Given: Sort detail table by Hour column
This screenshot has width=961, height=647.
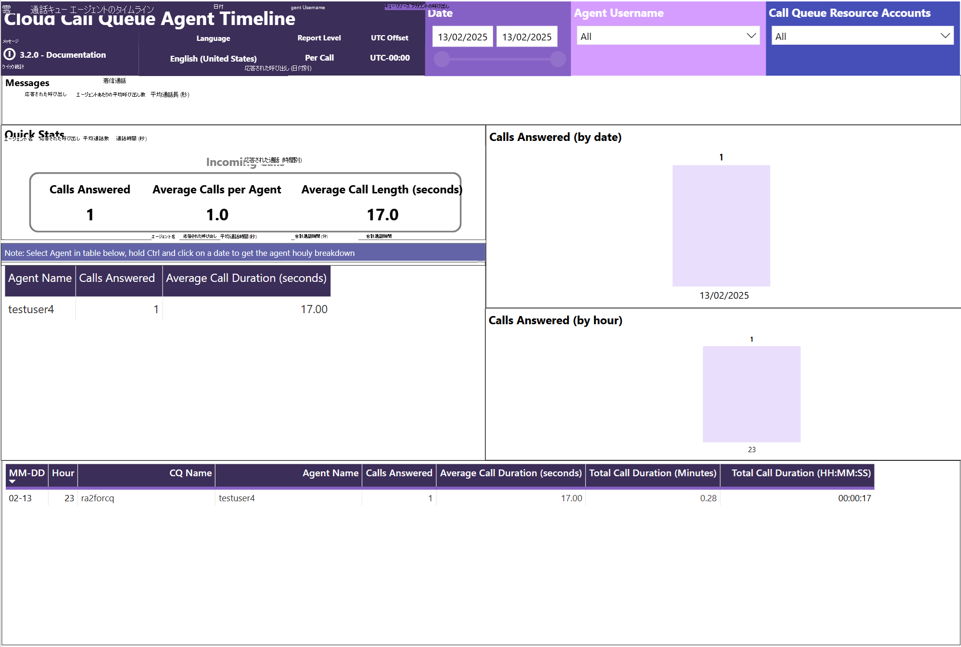Looking at the screenshot, I should click(63, 473).
